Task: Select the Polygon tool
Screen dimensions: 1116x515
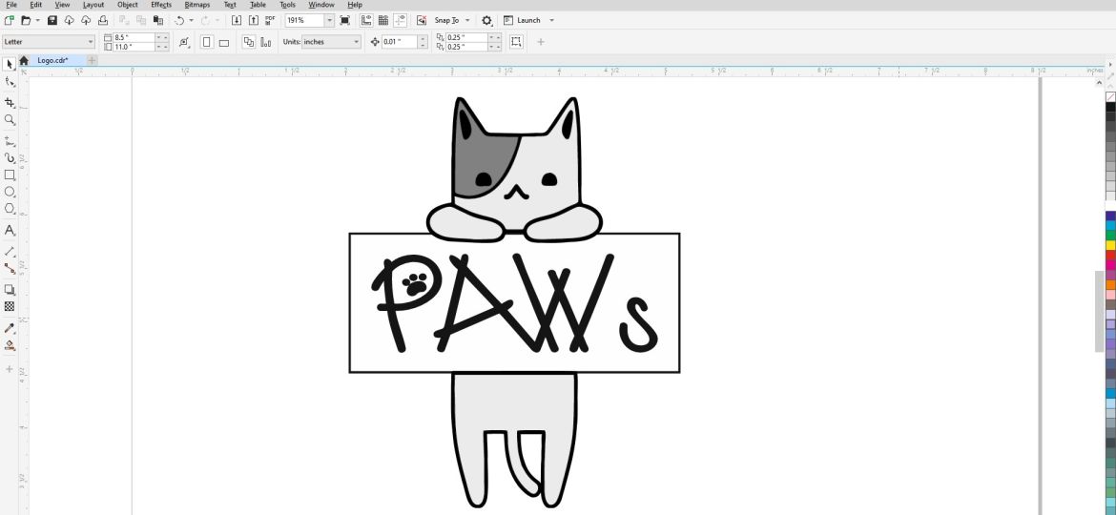Action: click(10, 209)
